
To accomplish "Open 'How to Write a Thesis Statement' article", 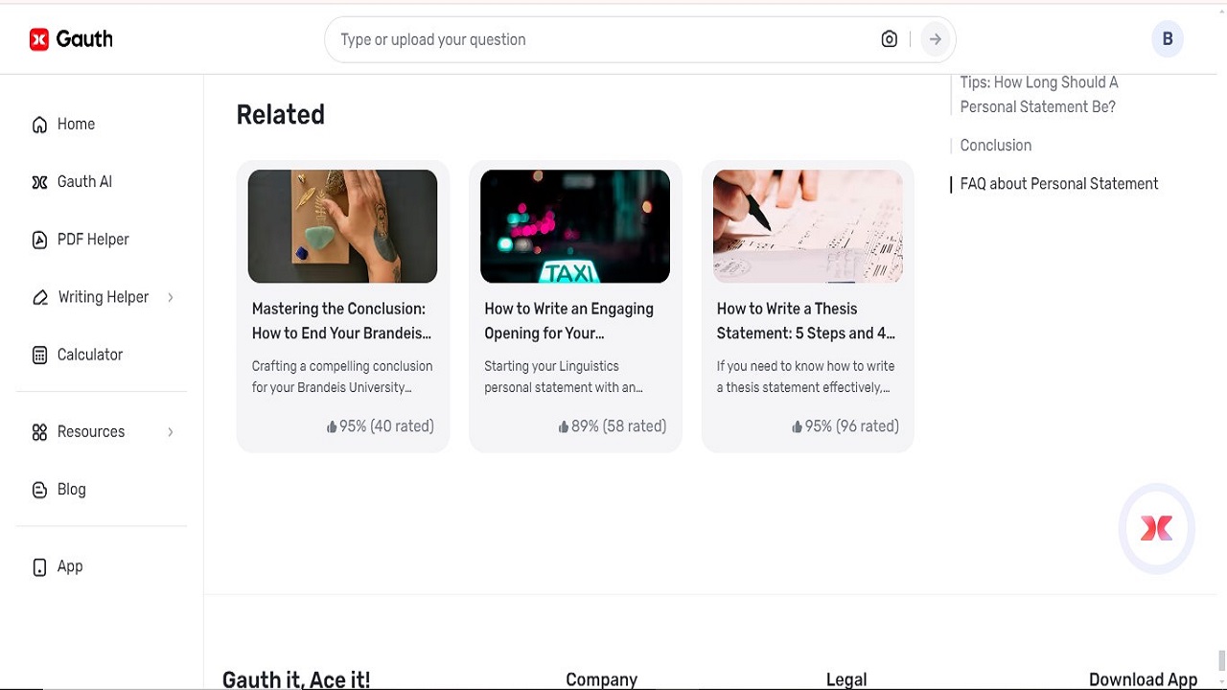I will tap(805, 321).
